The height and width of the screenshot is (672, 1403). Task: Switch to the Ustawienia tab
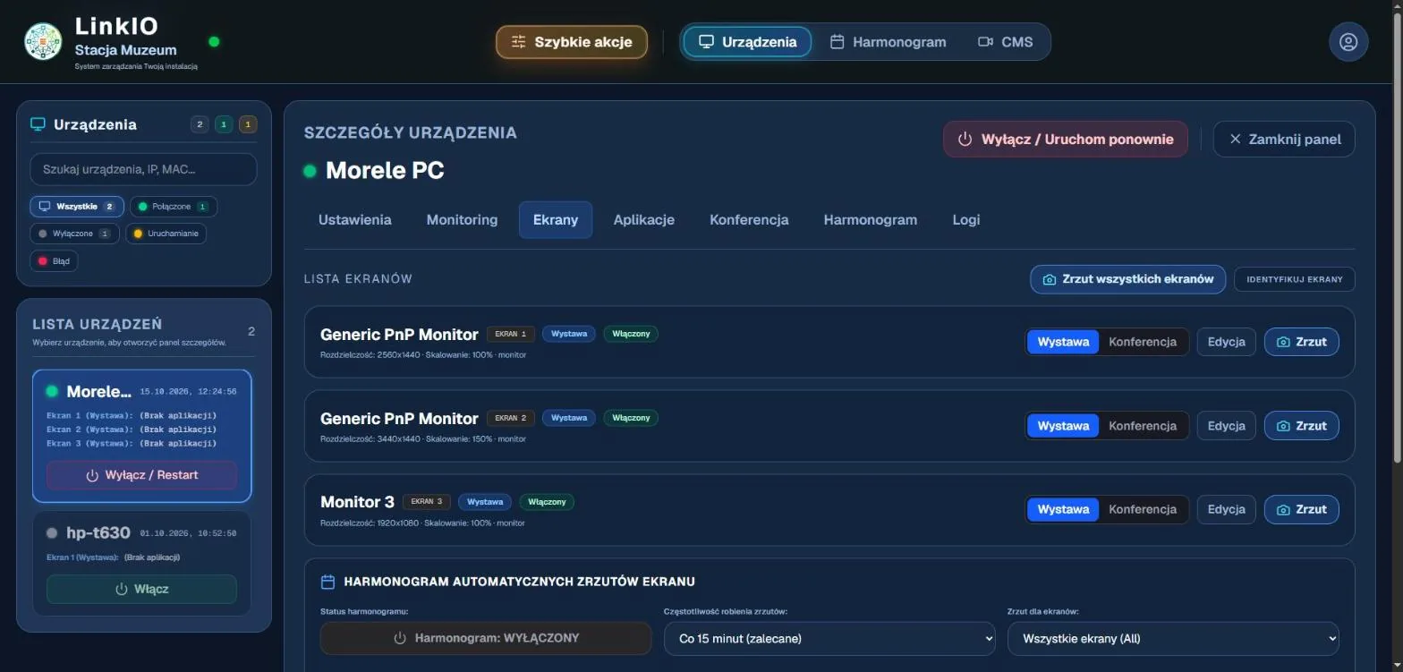355,220
